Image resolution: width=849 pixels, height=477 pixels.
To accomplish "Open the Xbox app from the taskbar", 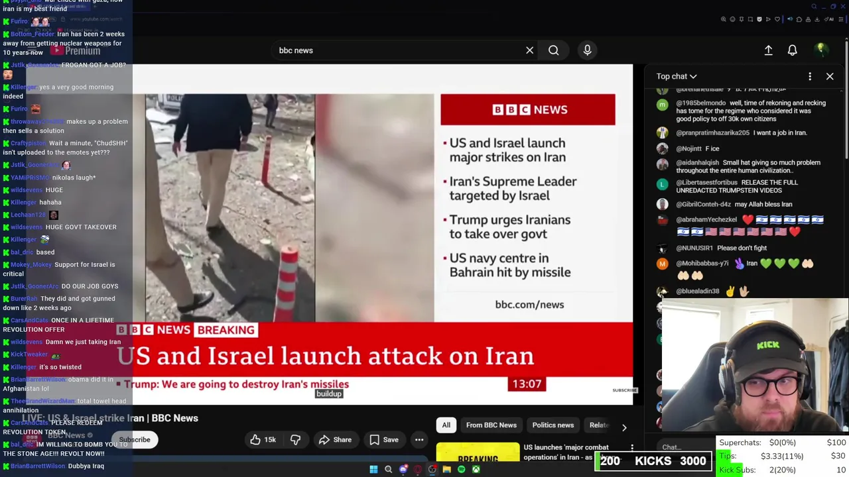I will pyautogui.click(x=476, y=469).
